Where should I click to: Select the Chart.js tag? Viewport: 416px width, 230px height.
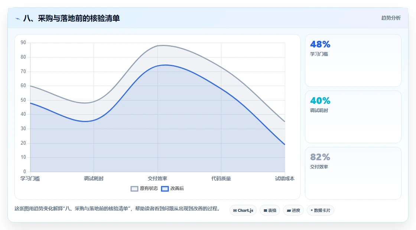(243, 210)
